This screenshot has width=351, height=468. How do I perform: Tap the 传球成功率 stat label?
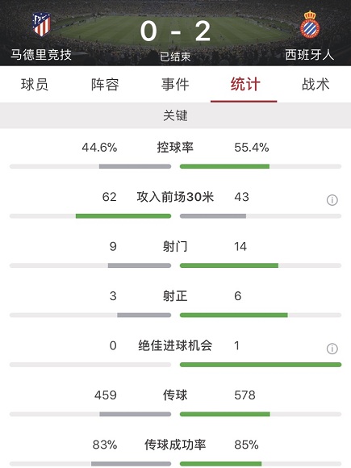click(175, 445)
